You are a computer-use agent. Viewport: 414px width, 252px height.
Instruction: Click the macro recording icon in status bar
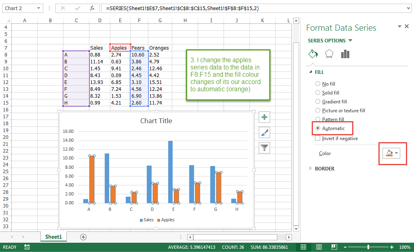27,247
